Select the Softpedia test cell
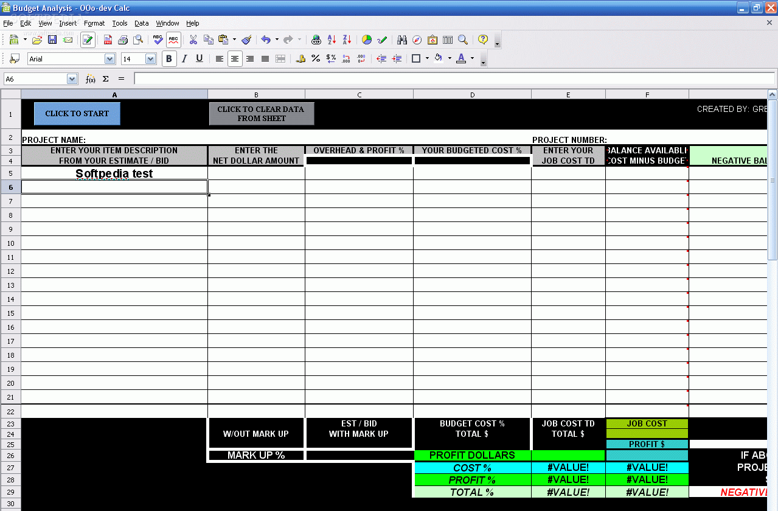This screenshot has height=511, width=778. click(114, 173)
